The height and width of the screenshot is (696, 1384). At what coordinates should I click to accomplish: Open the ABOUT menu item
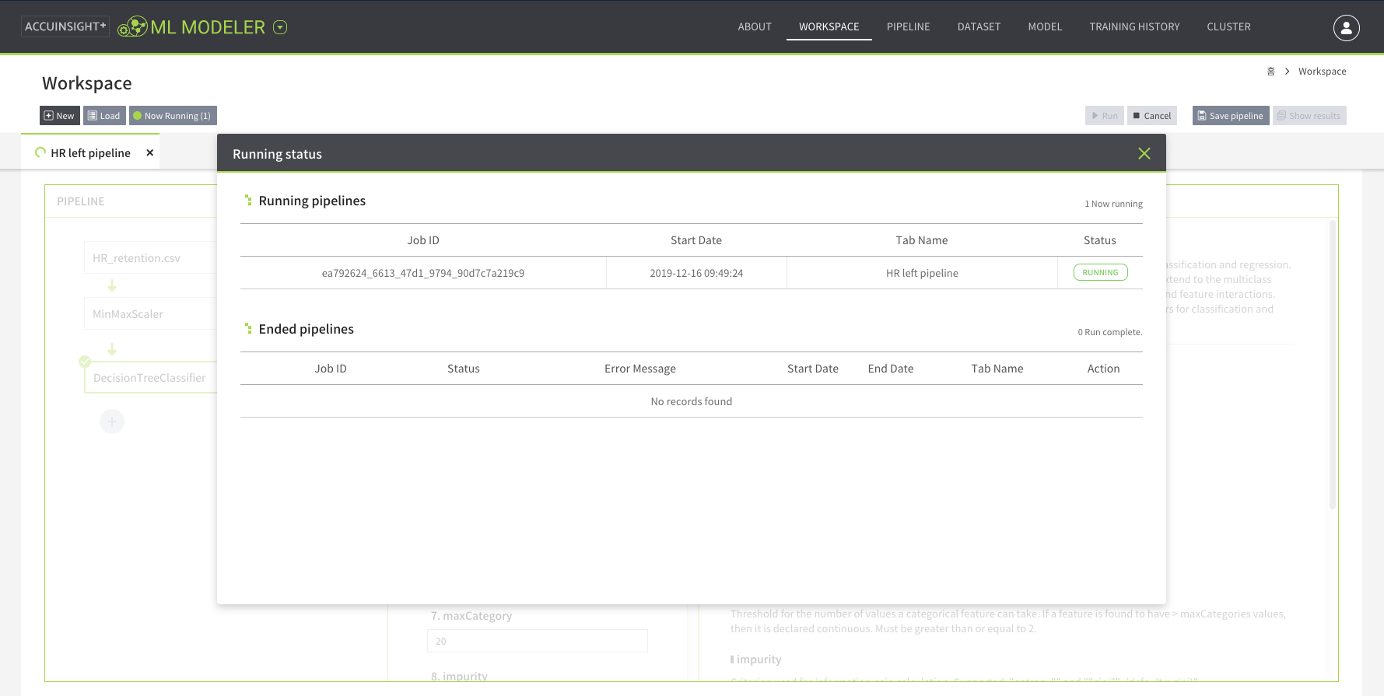click(x=755, y=26)
